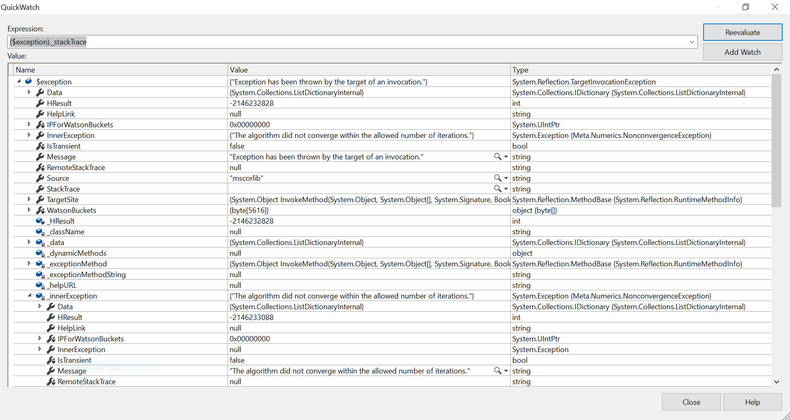Click the $exception object cube icon
This screenshot has height=420, width=790.
28,82
